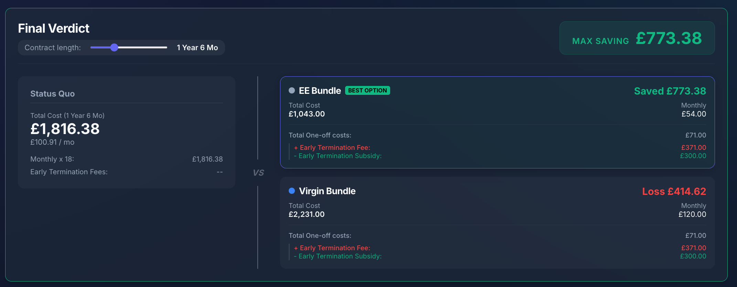Click the MAX SAVING £773.38 badge
This screenshot has width=737, height=287.
tap(637, 38)
